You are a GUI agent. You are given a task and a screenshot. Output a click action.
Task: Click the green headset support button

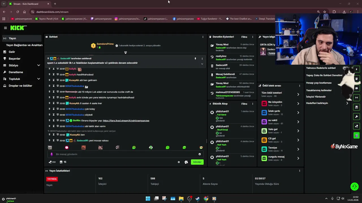354,186
